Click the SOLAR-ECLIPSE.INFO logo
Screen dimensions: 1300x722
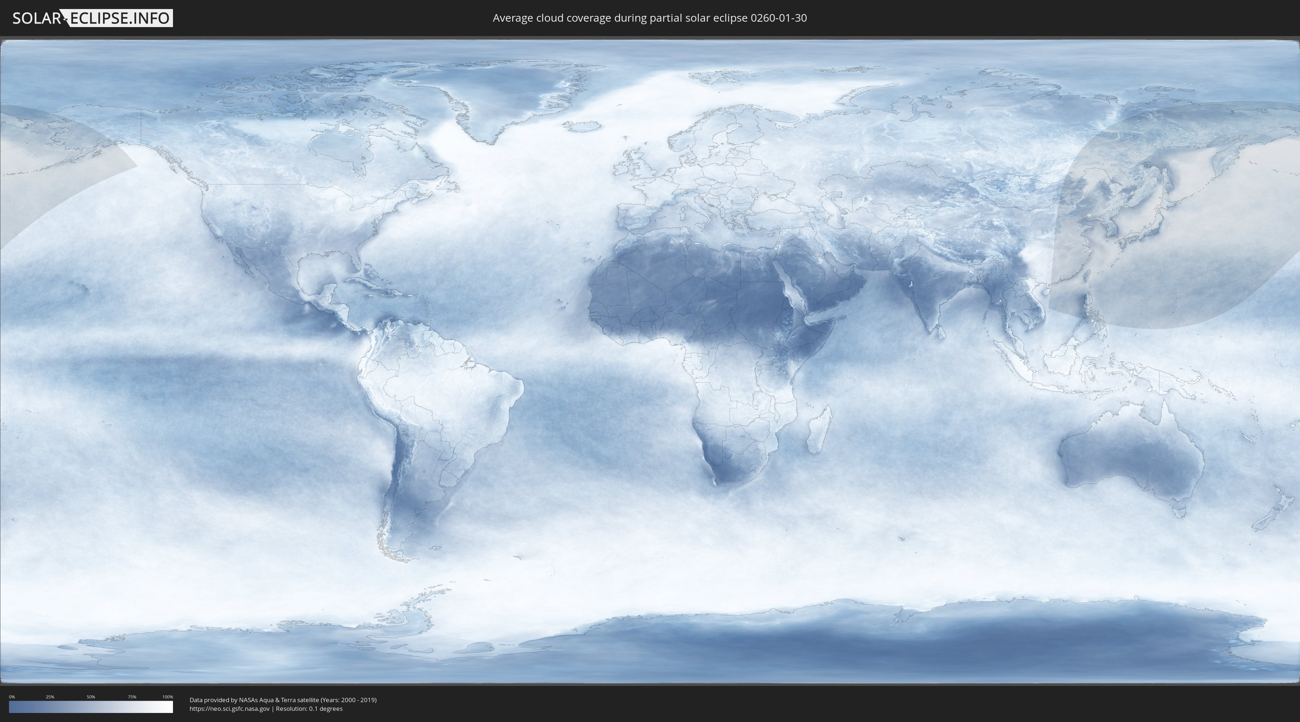click(x=92, y=18)
